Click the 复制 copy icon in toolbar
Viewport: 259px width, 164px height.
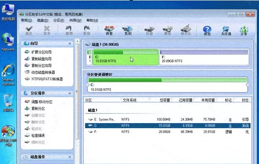[x=127, y=30]
